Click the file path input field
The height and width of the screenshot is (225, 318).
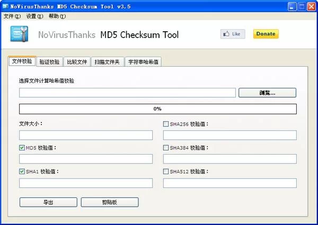(127, 93)
